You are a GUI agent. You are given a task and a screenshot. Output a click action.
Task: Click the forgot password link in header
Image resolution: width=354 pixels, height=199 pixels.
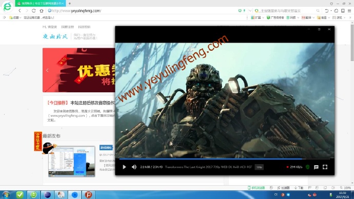coord(84,27)
